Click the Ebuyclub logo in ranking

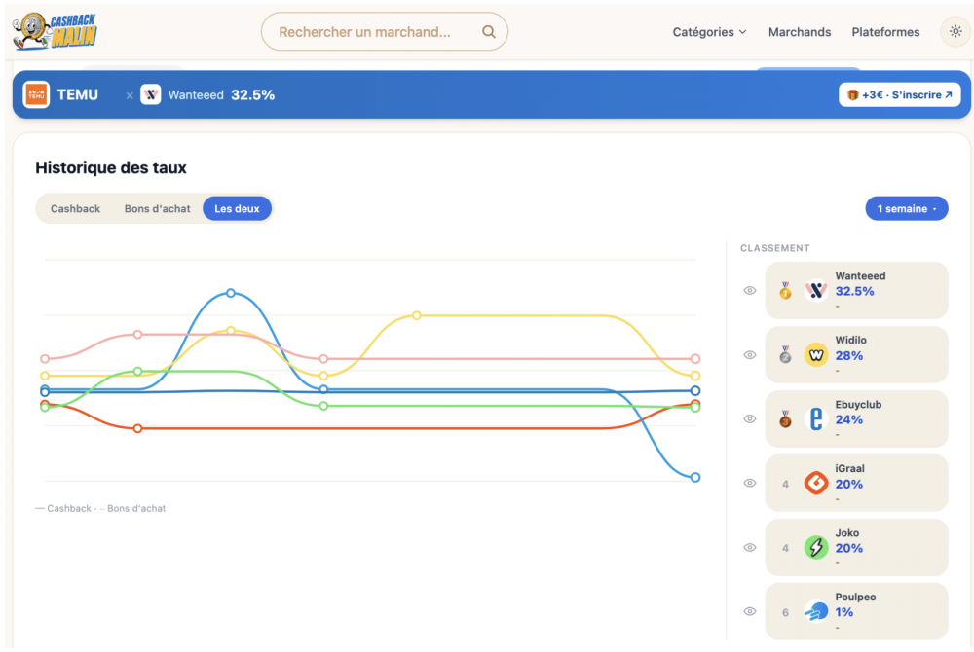(815, 418)
